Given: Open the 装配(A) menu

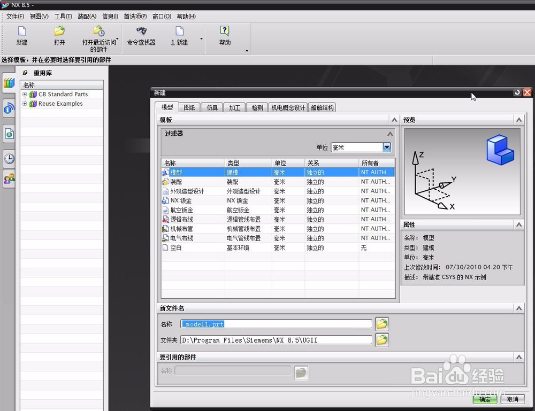Looking at the screenshot, I should tap(87, 17).
